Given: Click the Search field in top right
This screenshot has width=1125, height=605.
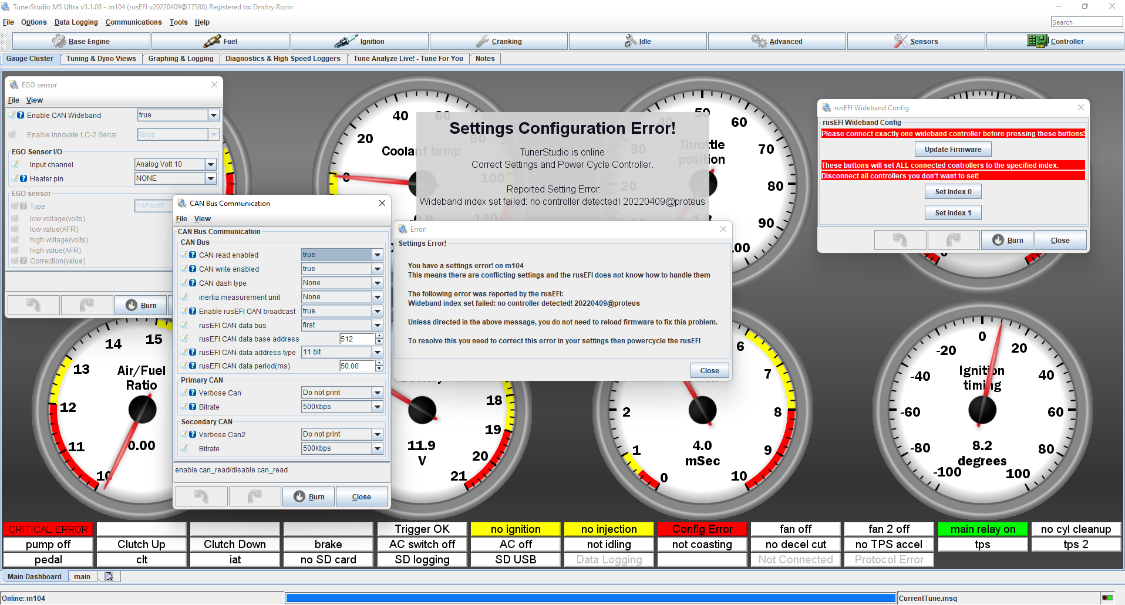Looking at the screenshot, I should point(1086,22).
